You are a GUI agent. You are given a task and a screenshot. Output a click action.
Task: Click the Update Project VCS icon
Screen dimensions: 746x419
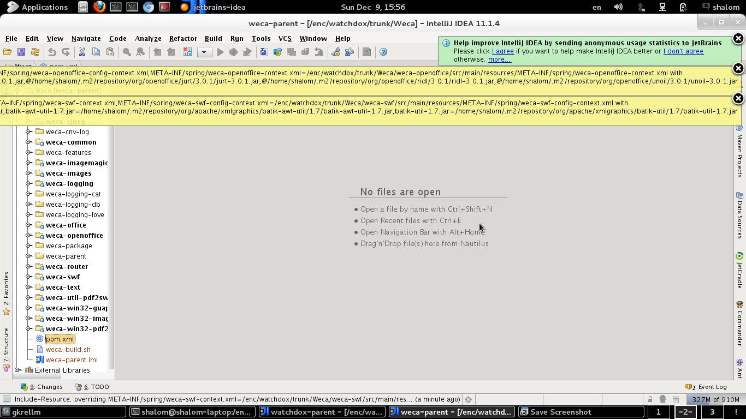(264, 52)
